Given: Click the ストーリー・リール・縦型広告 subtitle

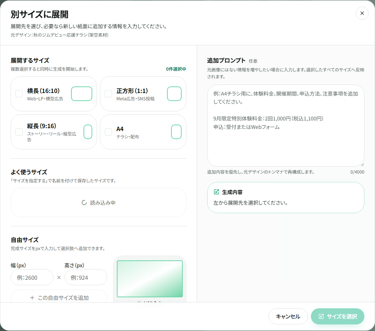Looking at the screenshot, I should [x=52, y=137].
